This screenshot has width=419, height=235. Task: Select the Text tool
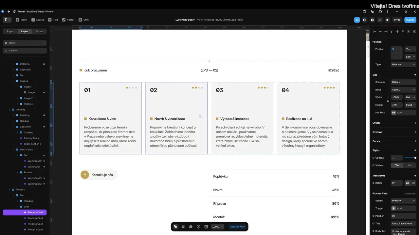pyautogui.click(x=53, y=20)
